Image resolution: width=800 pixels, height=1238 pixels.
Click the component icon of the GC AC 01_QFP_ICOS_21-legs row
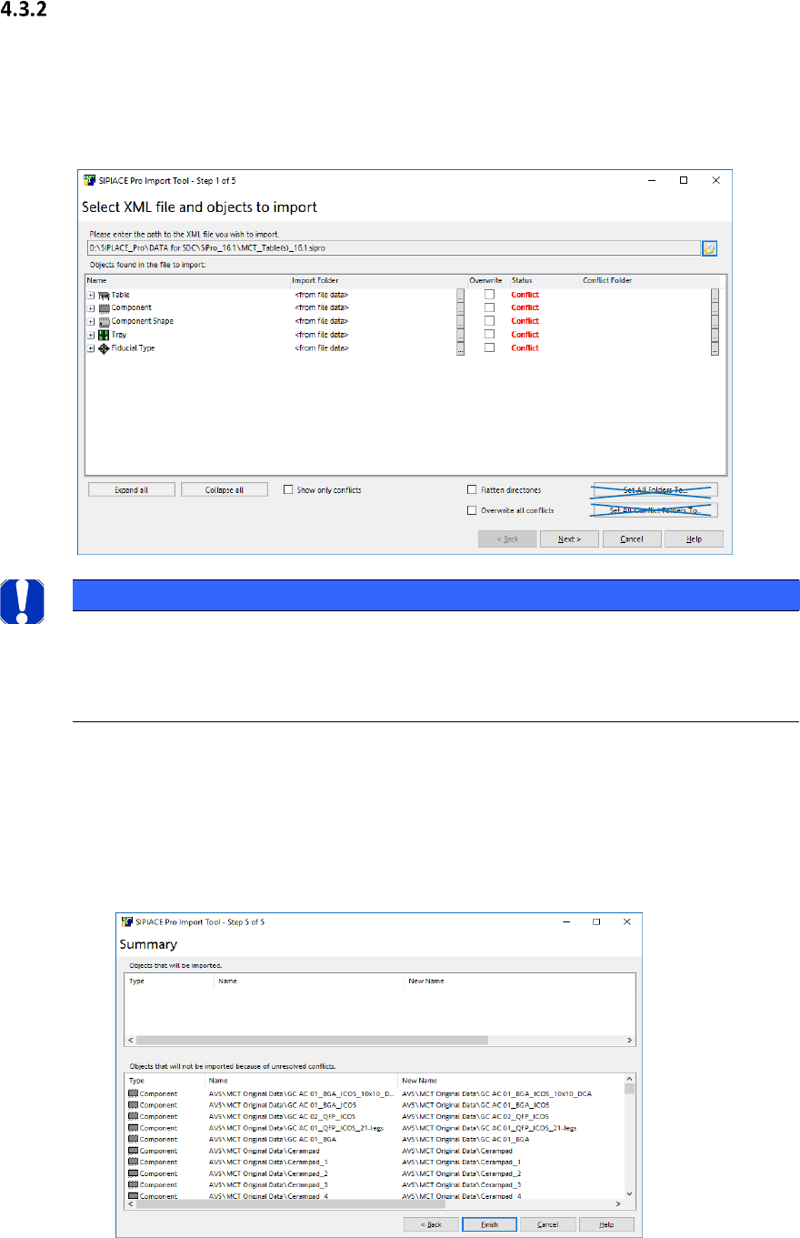[133, 1128]
